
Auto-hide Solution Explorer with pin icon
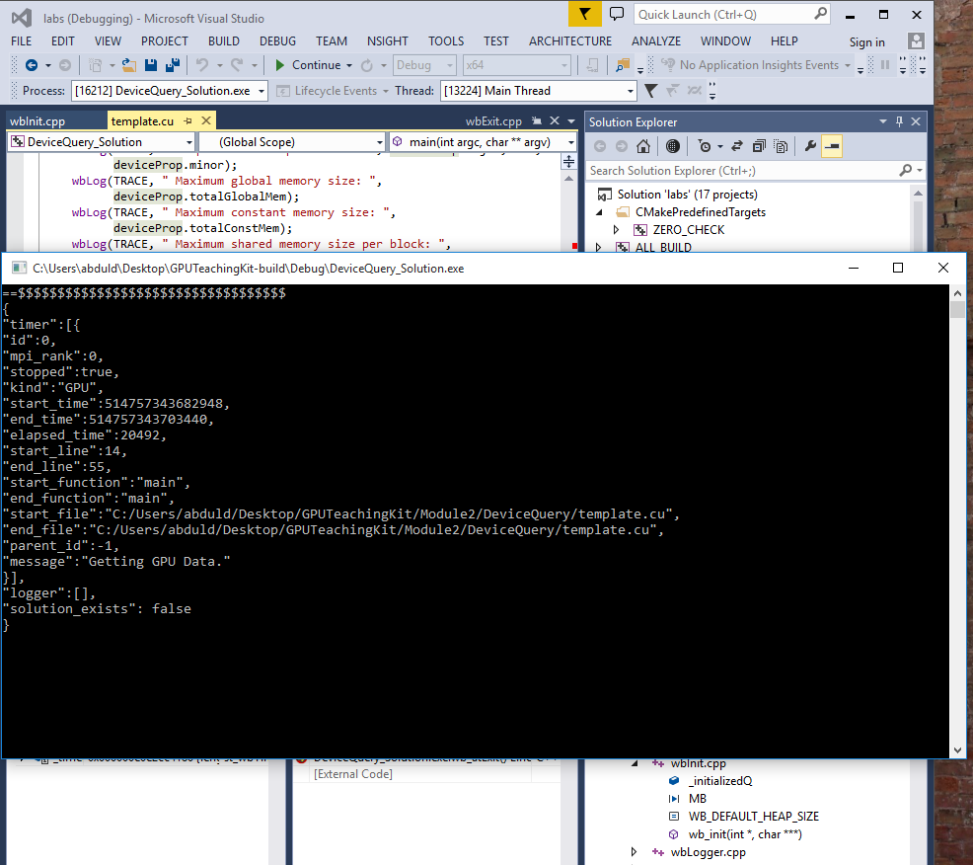899,121
